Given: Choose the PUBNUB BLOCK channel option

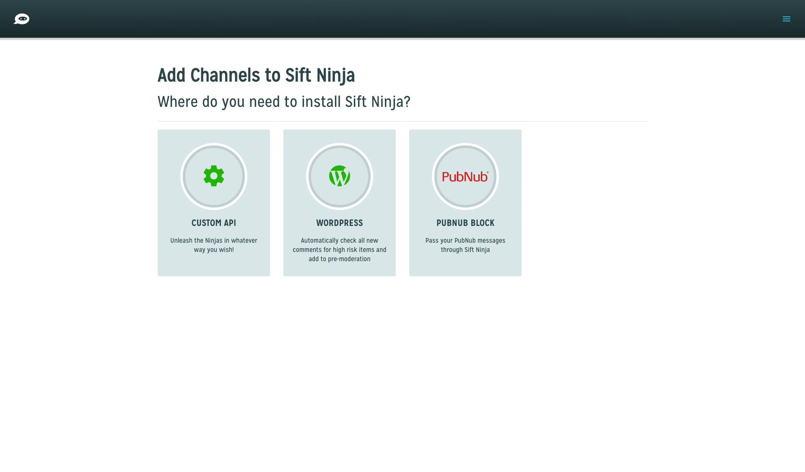Looking at the screenshot, I should (465, 202).
